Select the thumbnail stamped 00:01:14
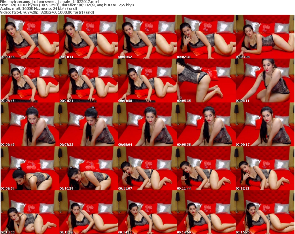The width and height of the screenshot is (295, 234). [89, 37]
